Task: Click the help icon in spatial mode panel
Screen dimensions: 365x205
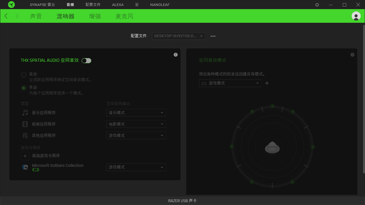Action: 352,55
